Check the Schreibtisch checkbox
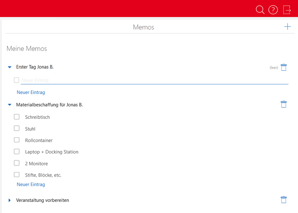The image size is (298, 213). 17,117
